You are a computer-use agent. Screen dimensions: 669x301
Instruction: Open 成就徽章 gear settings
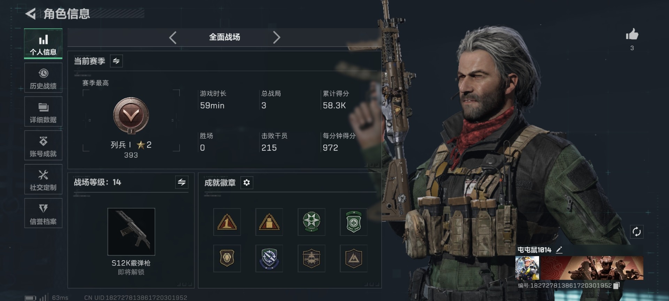pos(247,183)
